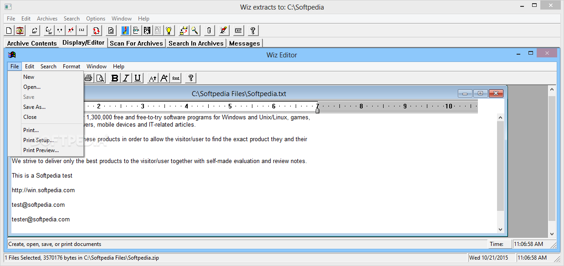Click the print preview icon in editor toolbar
The width and height of the screenshot is (564, 266).
point(100,78)
